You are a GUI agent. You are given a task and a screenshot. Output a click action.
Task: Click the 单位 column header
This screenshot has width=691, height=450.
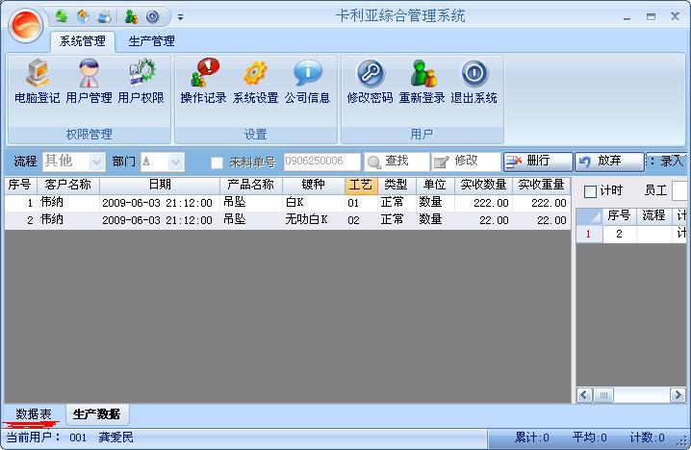[434, 185]
